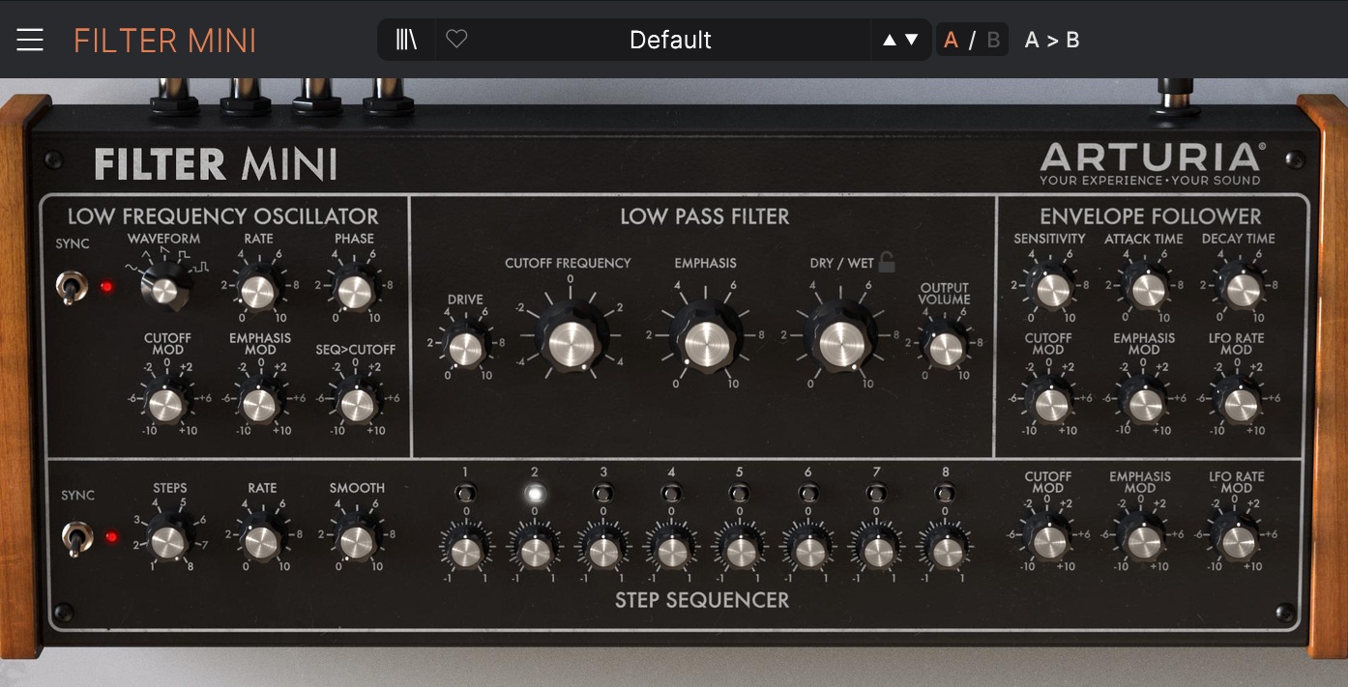Click the step 8 value knob
Viewport: 1348px width, 687px height.
(x=946, y=551)
